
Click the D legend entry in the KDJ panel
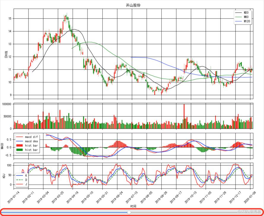coord(22,180)
